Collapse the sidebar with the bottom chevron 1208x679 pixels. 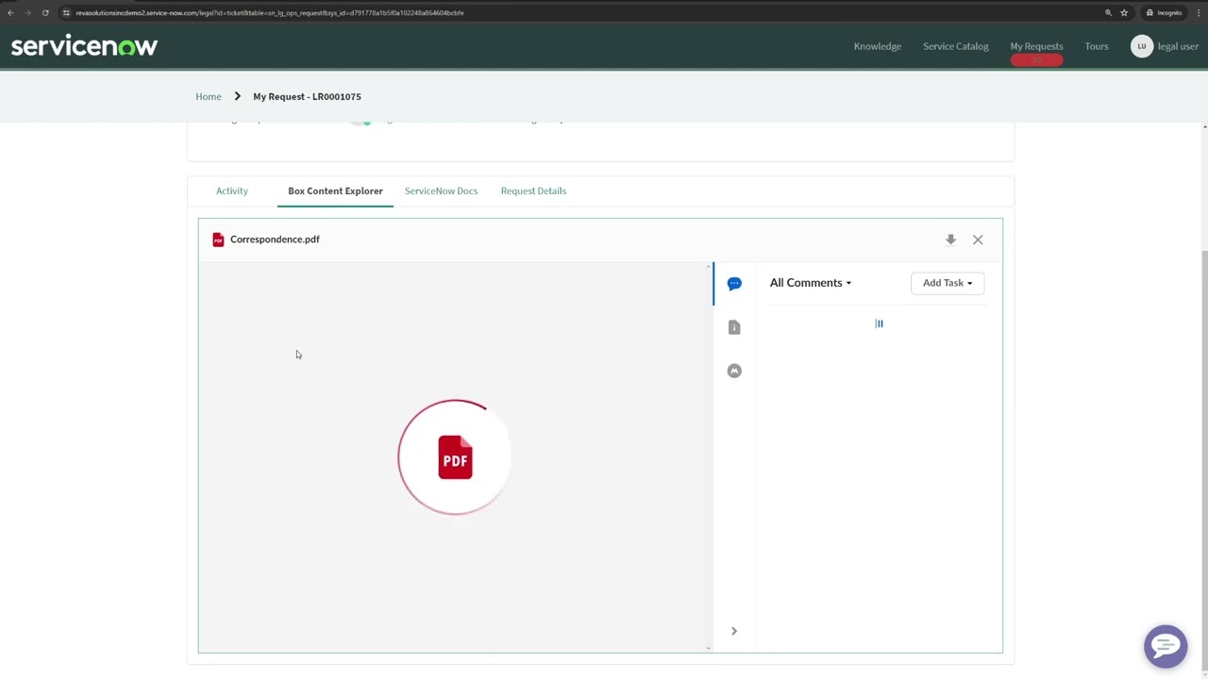pos(733,631)
